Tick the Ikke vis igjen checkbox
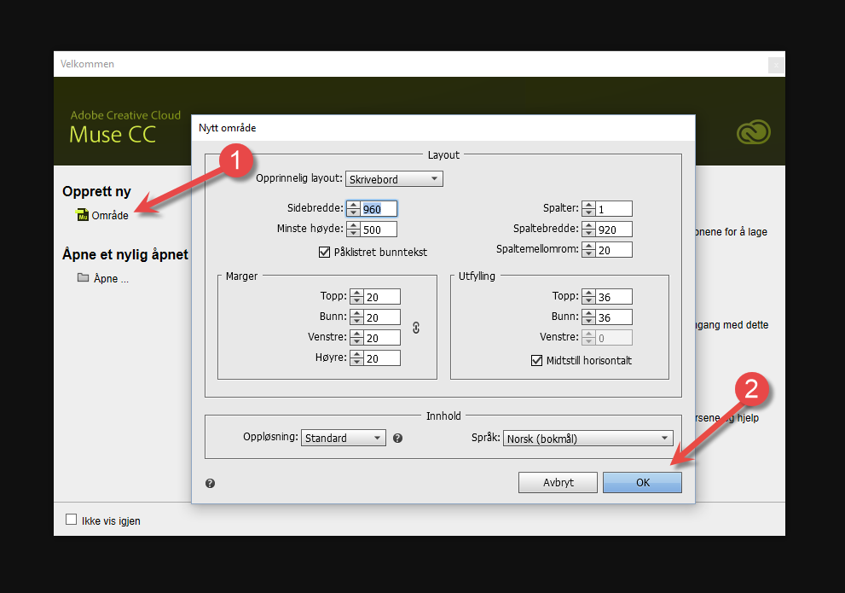The height and width of the screenshot is (593, 845). click(x=71, y=519)
